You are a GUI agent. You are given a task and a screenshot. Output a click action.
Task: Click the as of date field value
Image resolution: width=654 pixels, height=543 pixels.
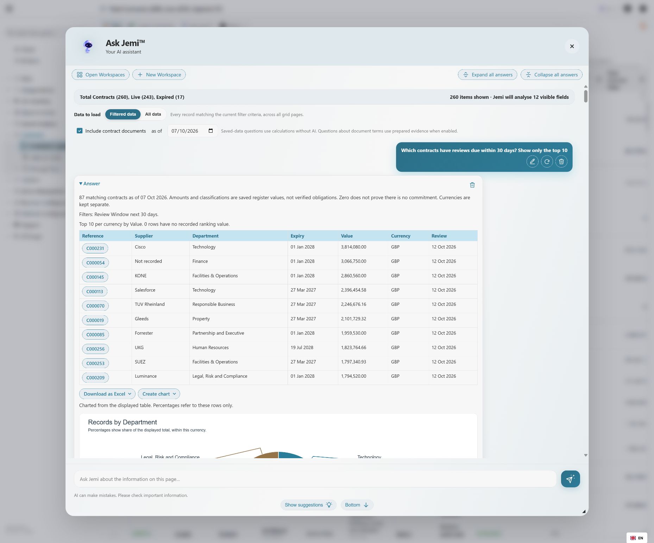coord(185,131)
